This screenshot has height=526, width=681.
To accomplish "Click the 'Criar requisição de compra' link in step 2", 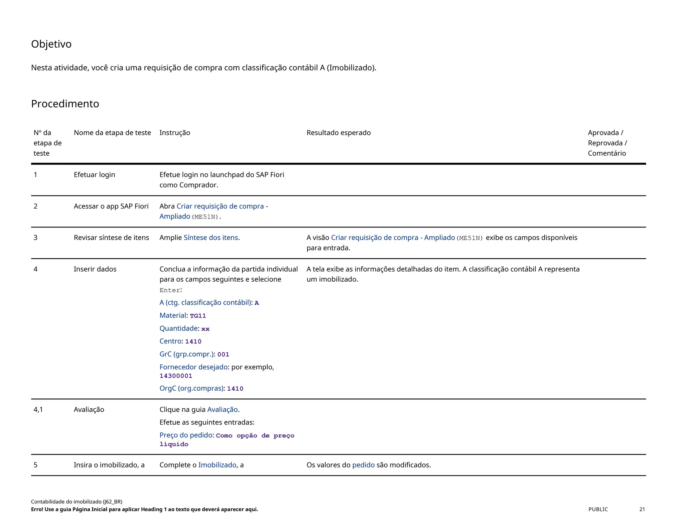I will (x=220, y=206).
